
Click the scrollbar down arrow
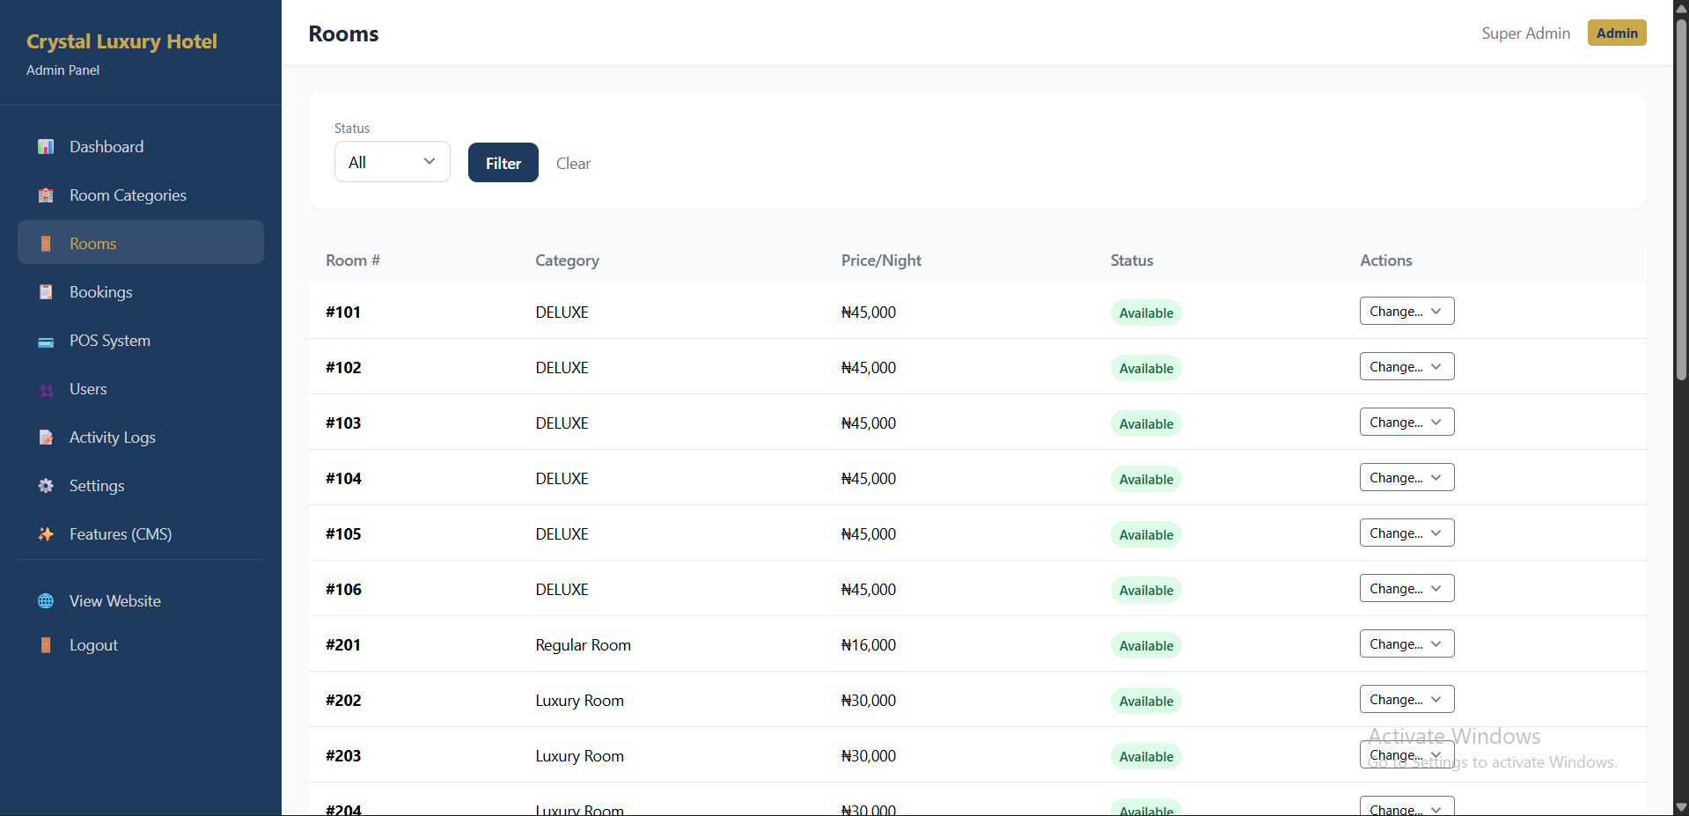1679,807
